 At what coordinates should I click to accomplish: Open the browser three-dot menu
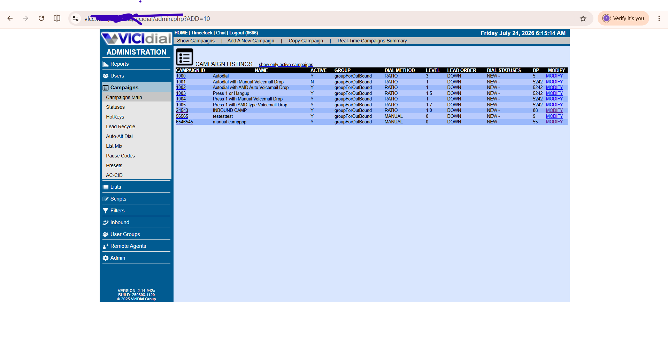[659, 18]
